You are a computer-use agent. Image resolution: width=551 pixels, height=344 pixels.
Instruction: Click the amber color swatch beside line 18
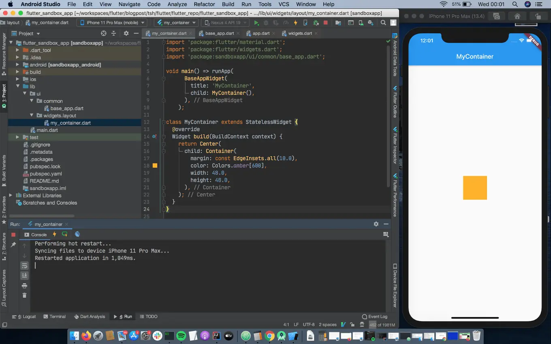155,166
